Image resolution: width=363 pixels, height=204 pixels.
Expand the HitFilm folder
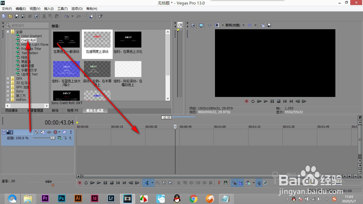click(8, 100)
